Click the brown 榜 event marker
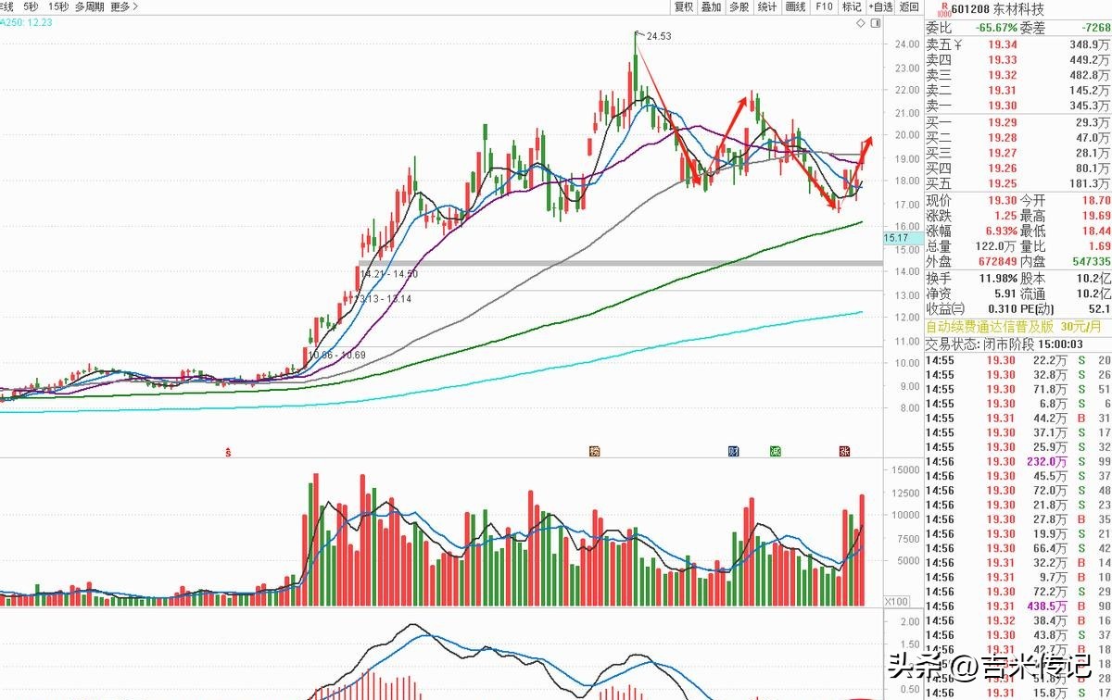 point(595,452)
